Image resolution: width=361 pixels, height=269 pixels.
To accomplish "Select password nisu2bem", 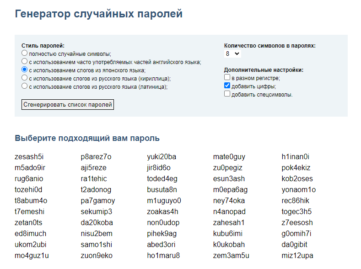I will tap(97, 234).
